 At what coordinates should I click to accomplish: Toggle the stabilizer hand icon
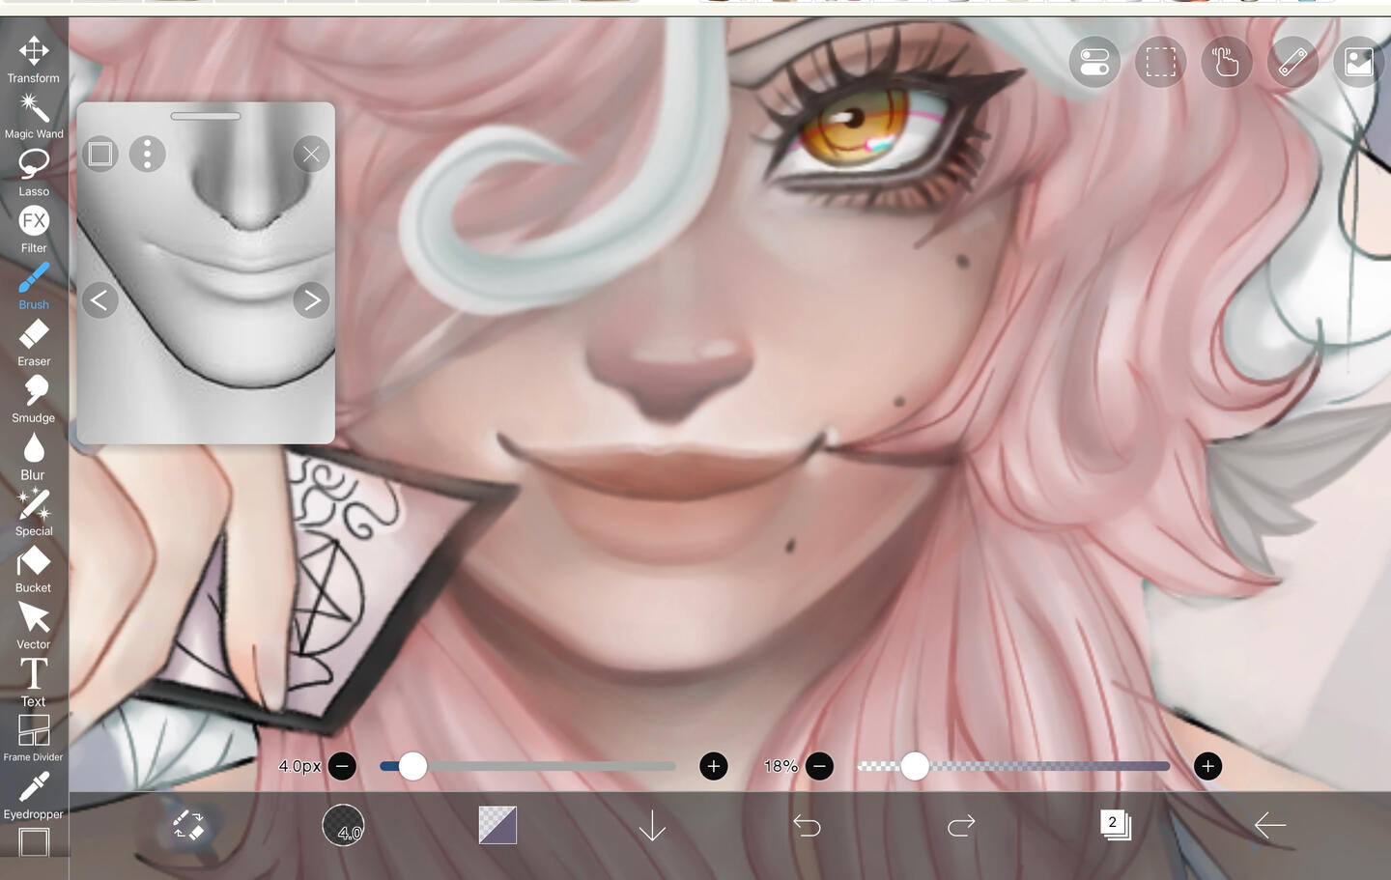[1226, 63]
